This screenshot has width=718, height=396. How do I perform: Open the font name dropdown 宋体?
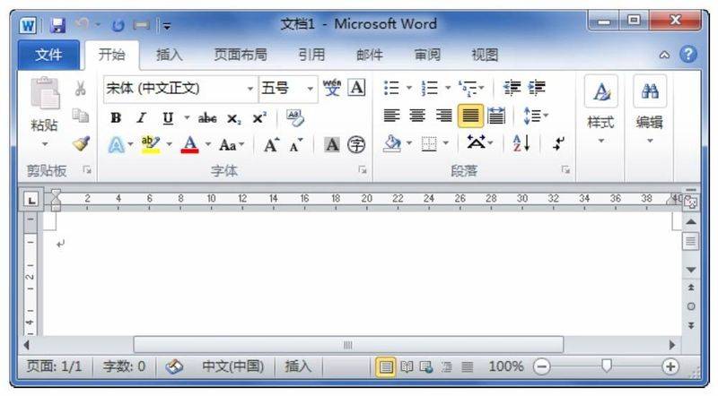pos(250,89)
